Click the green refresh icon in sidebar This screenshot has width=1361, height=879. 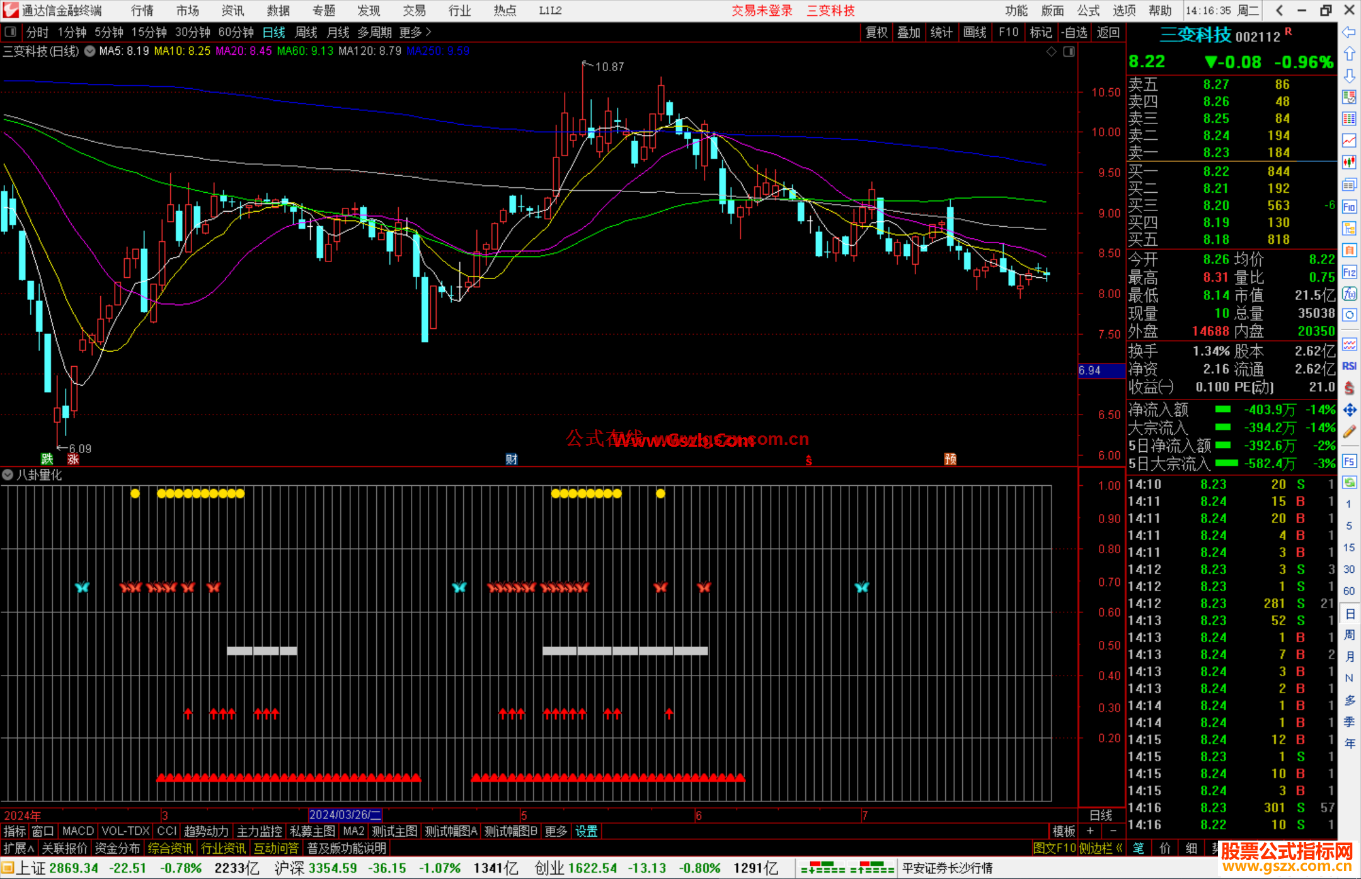[1349, 483]
